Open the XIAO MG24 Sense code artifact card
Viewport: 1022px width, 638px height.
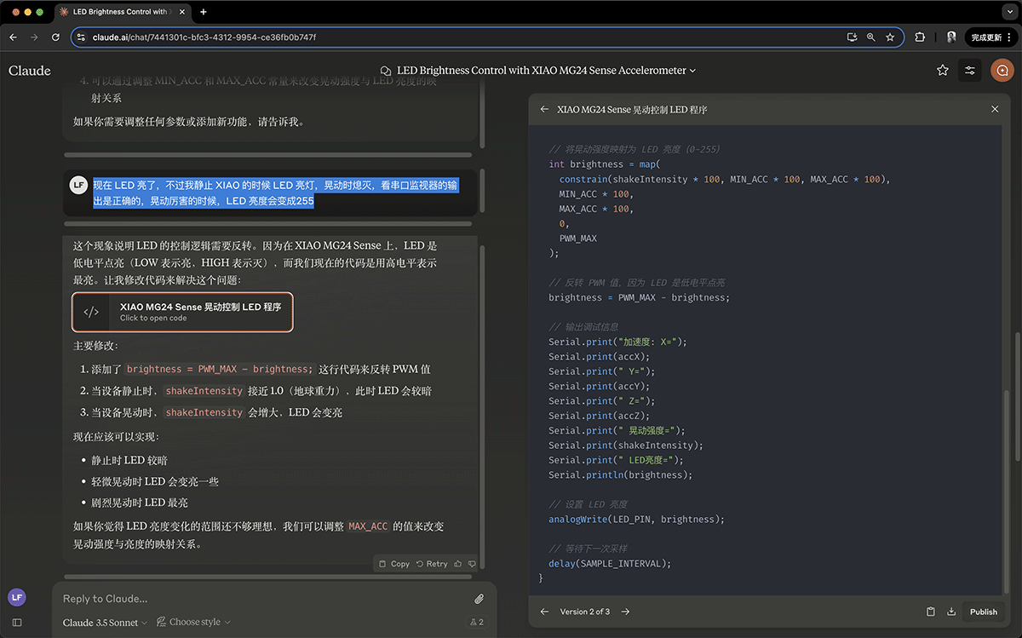[183, 312]
